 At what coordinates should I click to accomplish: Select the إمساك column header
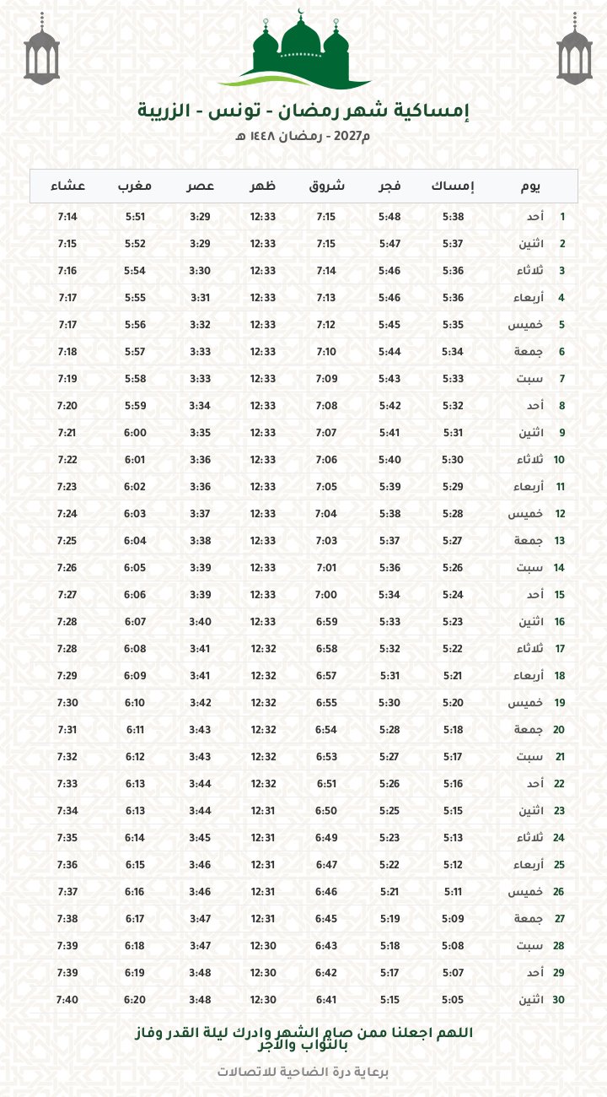tap(453, 186)
